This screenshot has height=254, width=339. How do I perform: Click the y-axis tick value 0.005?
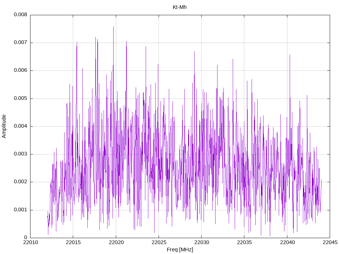[x=21, y=99]
